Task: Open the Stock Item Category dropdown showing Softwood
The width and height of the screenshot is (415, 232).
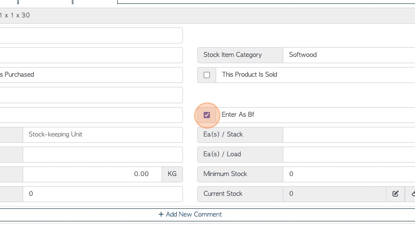Action: [x=349, y=55]
